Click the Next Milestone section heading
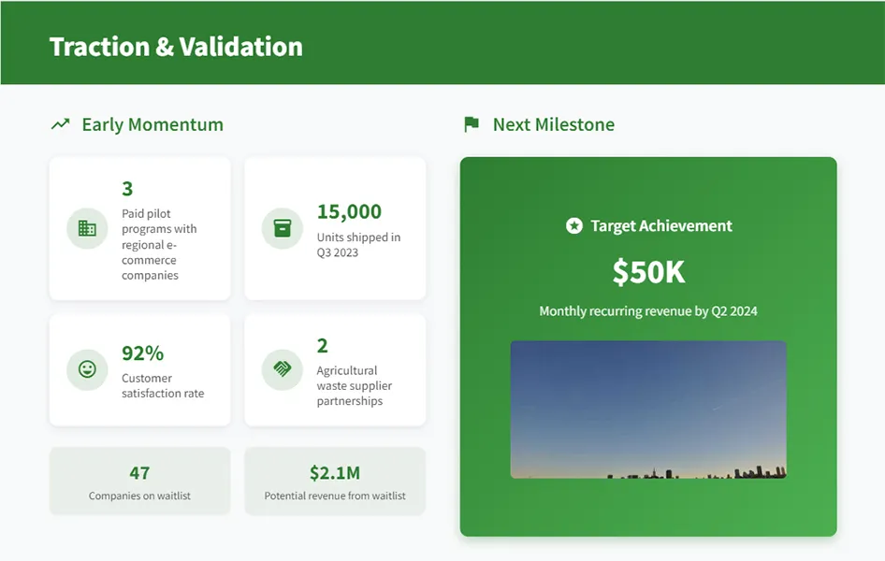Viewport: 885px width, 561px height. 552,123
